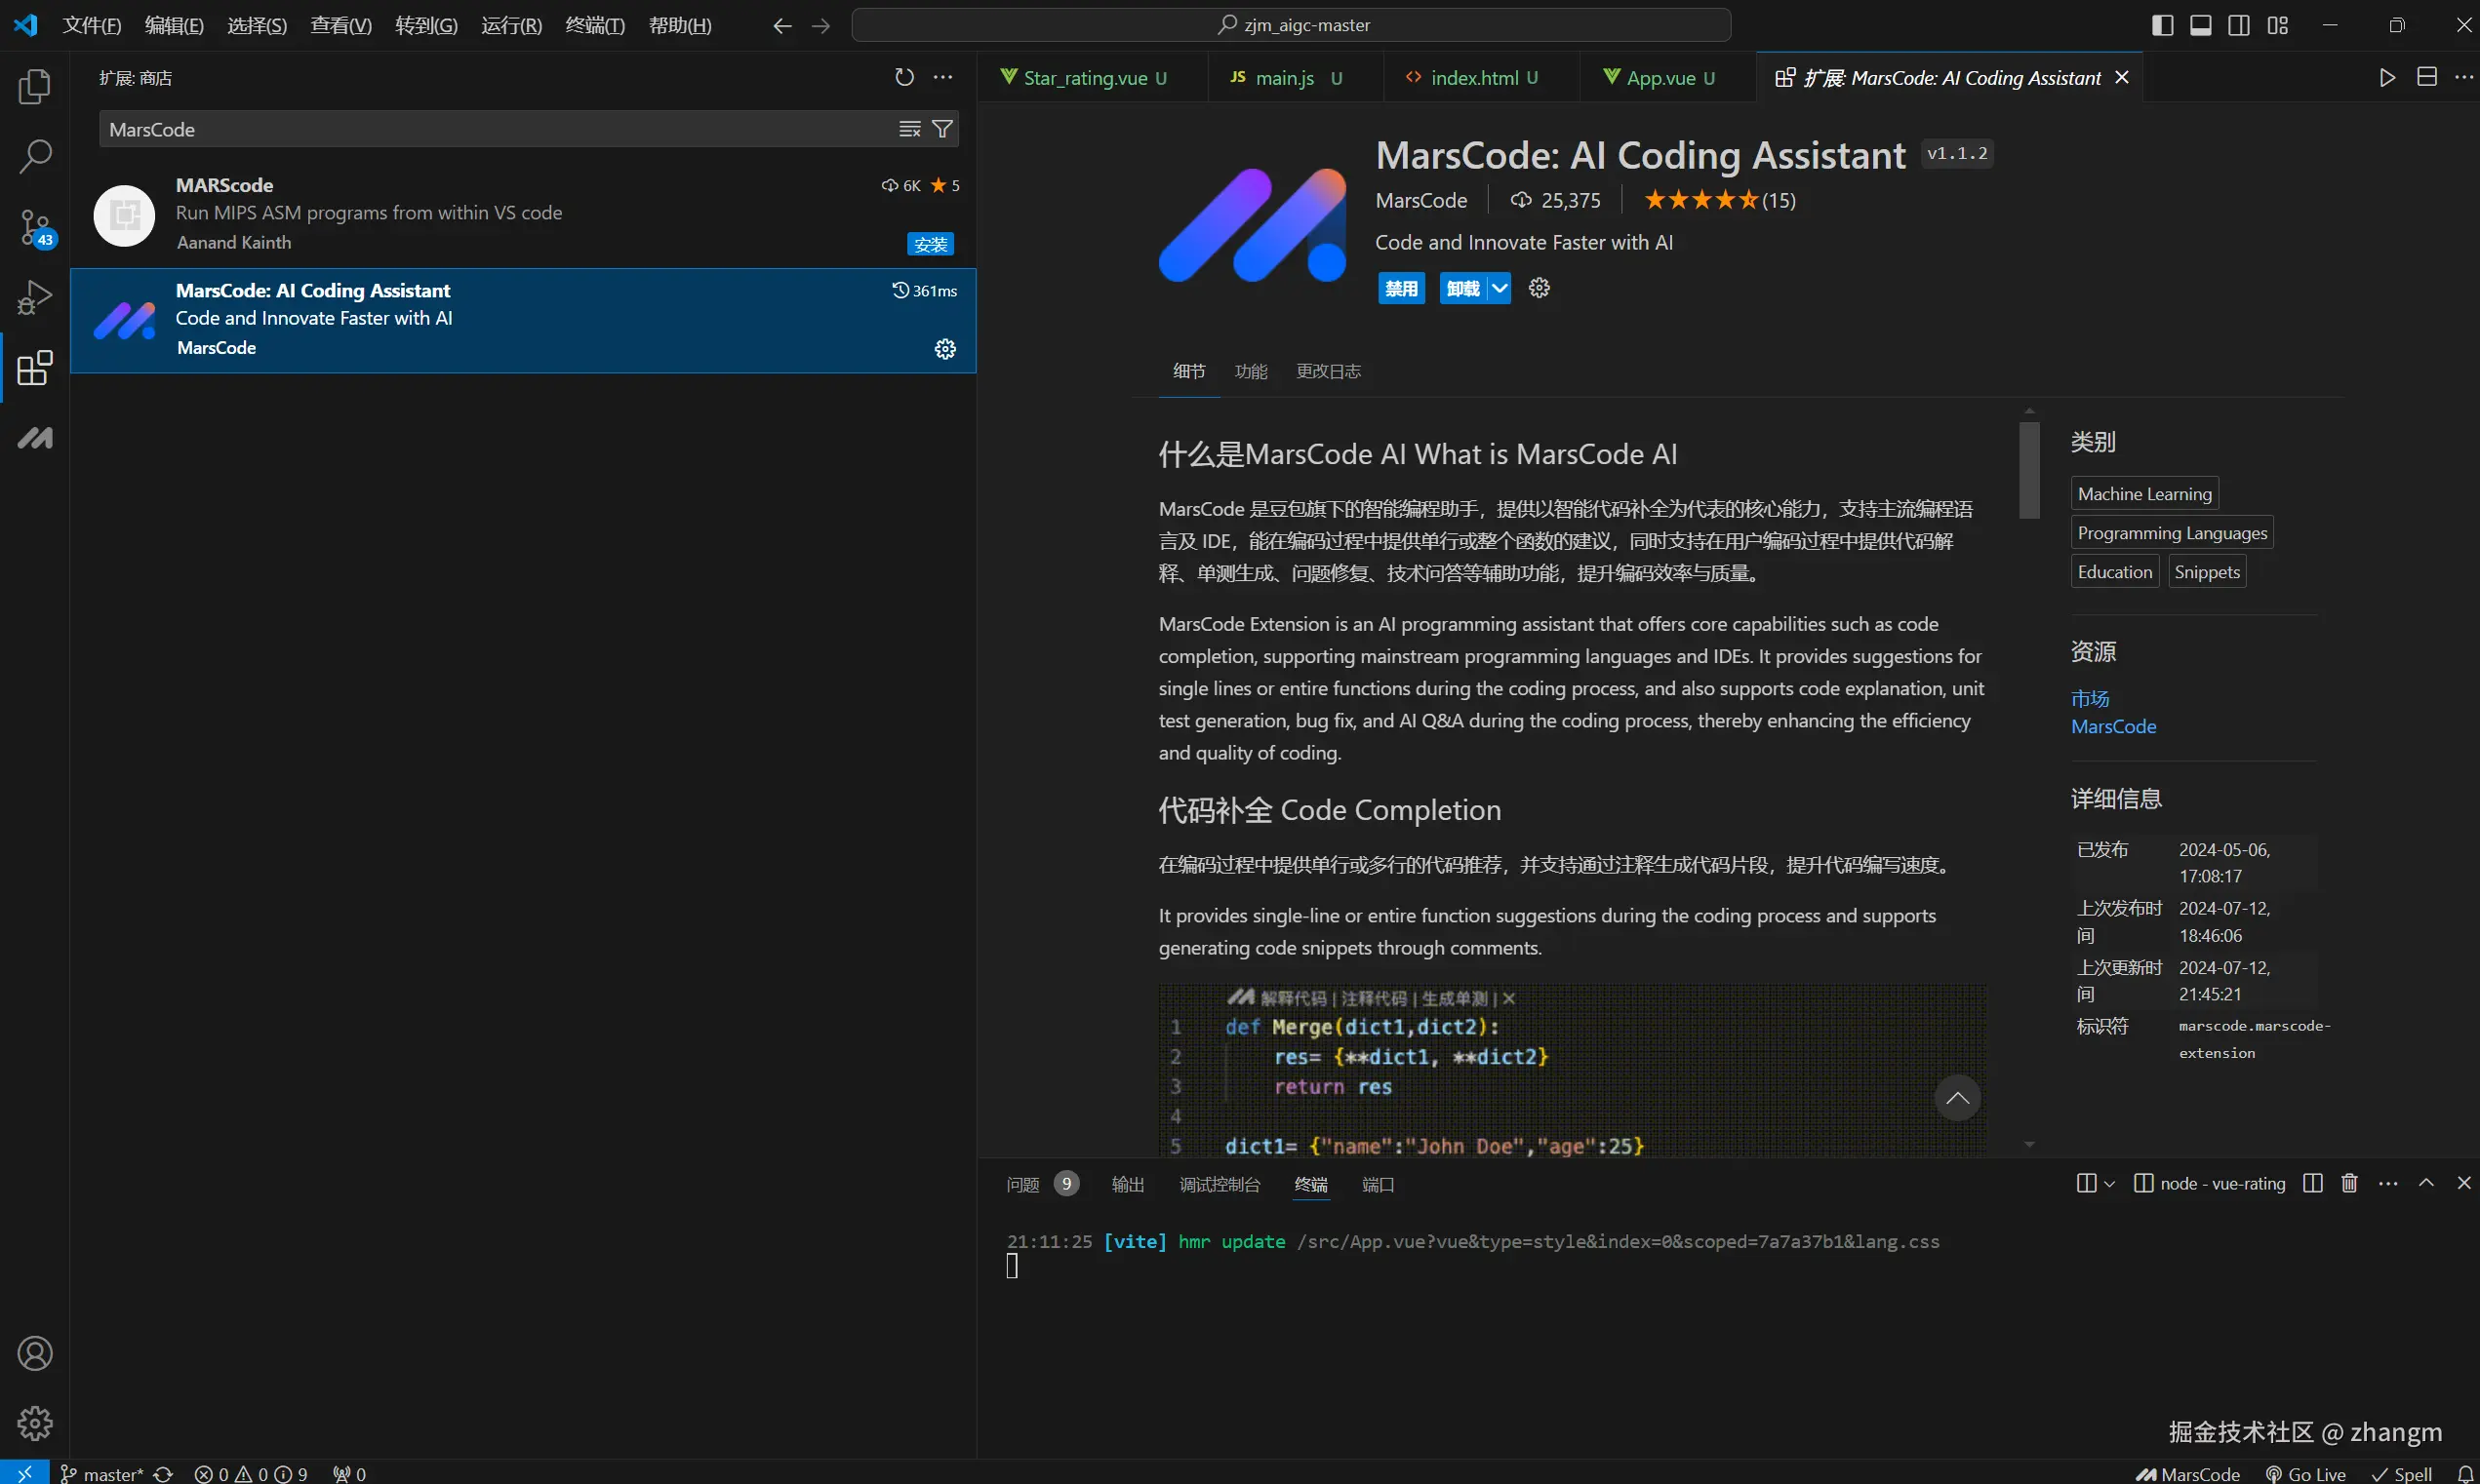
Task: Open the Source Control view
Action: (x=34, y=228)
